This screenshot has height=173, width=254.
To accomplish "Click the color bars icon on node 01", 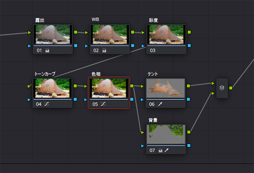I will click(47, 50).
